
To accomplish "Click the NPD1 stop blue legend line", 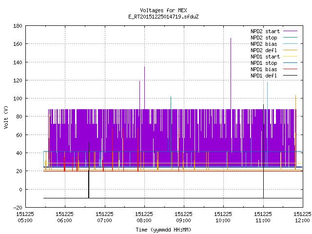I will 290,63.
